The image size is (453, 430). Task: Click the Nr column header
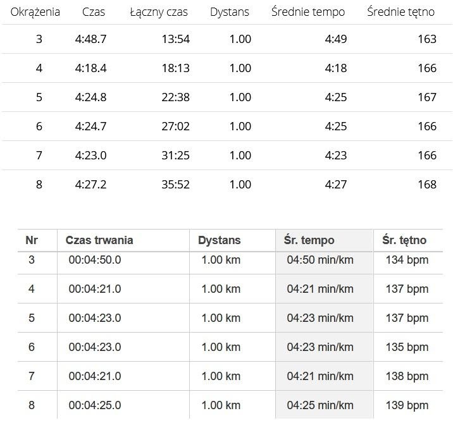(32, 240)
